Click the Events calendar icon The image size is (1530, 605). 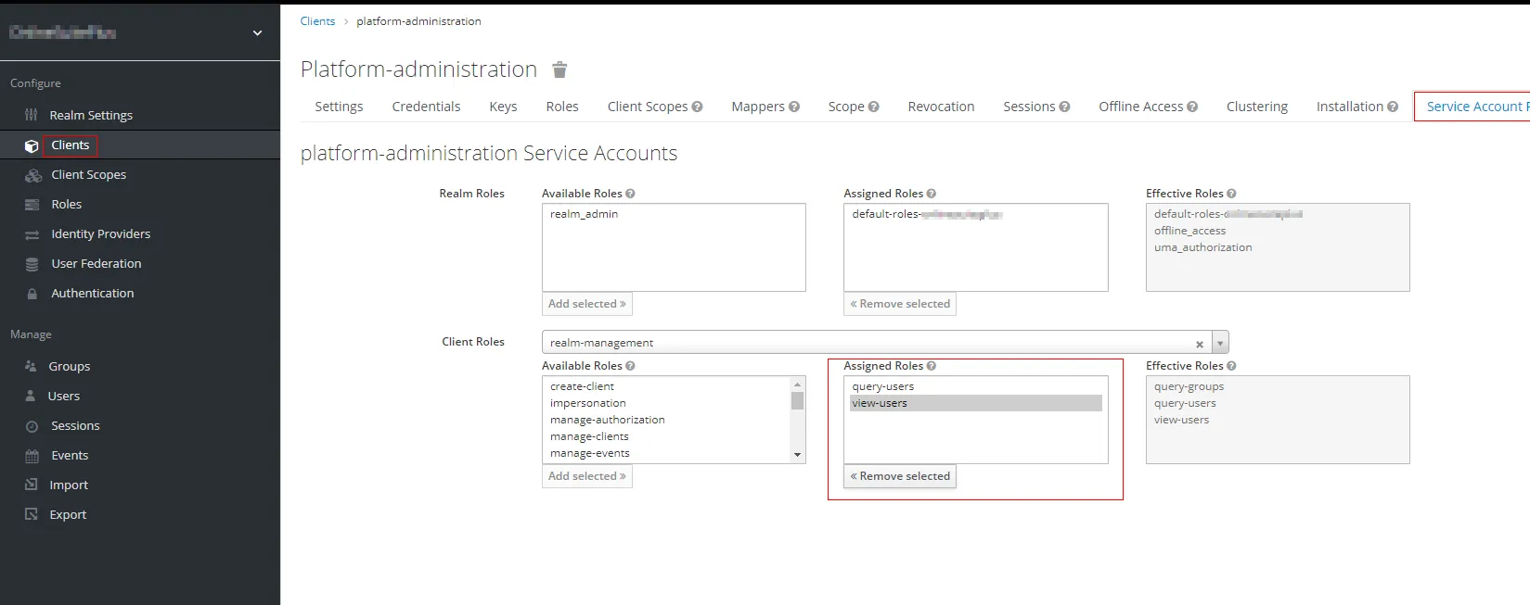[32, 456]
